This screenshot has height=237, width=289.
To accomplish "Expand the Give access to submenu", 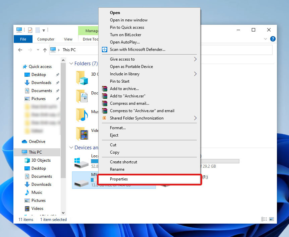I will point(195,59).
